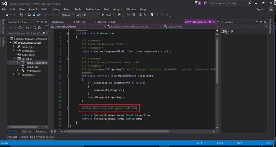
Task: Switch to the Form1.cs code tab
Action: click(80, 22)
